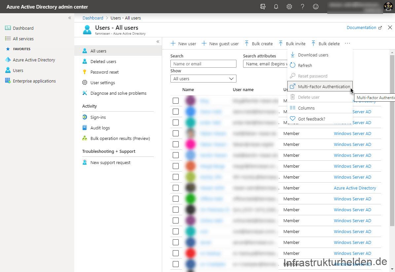The width and height of the screenshot is (395, 272).
Task: Open the Show All users dropdown
Action: coord(203,79)
